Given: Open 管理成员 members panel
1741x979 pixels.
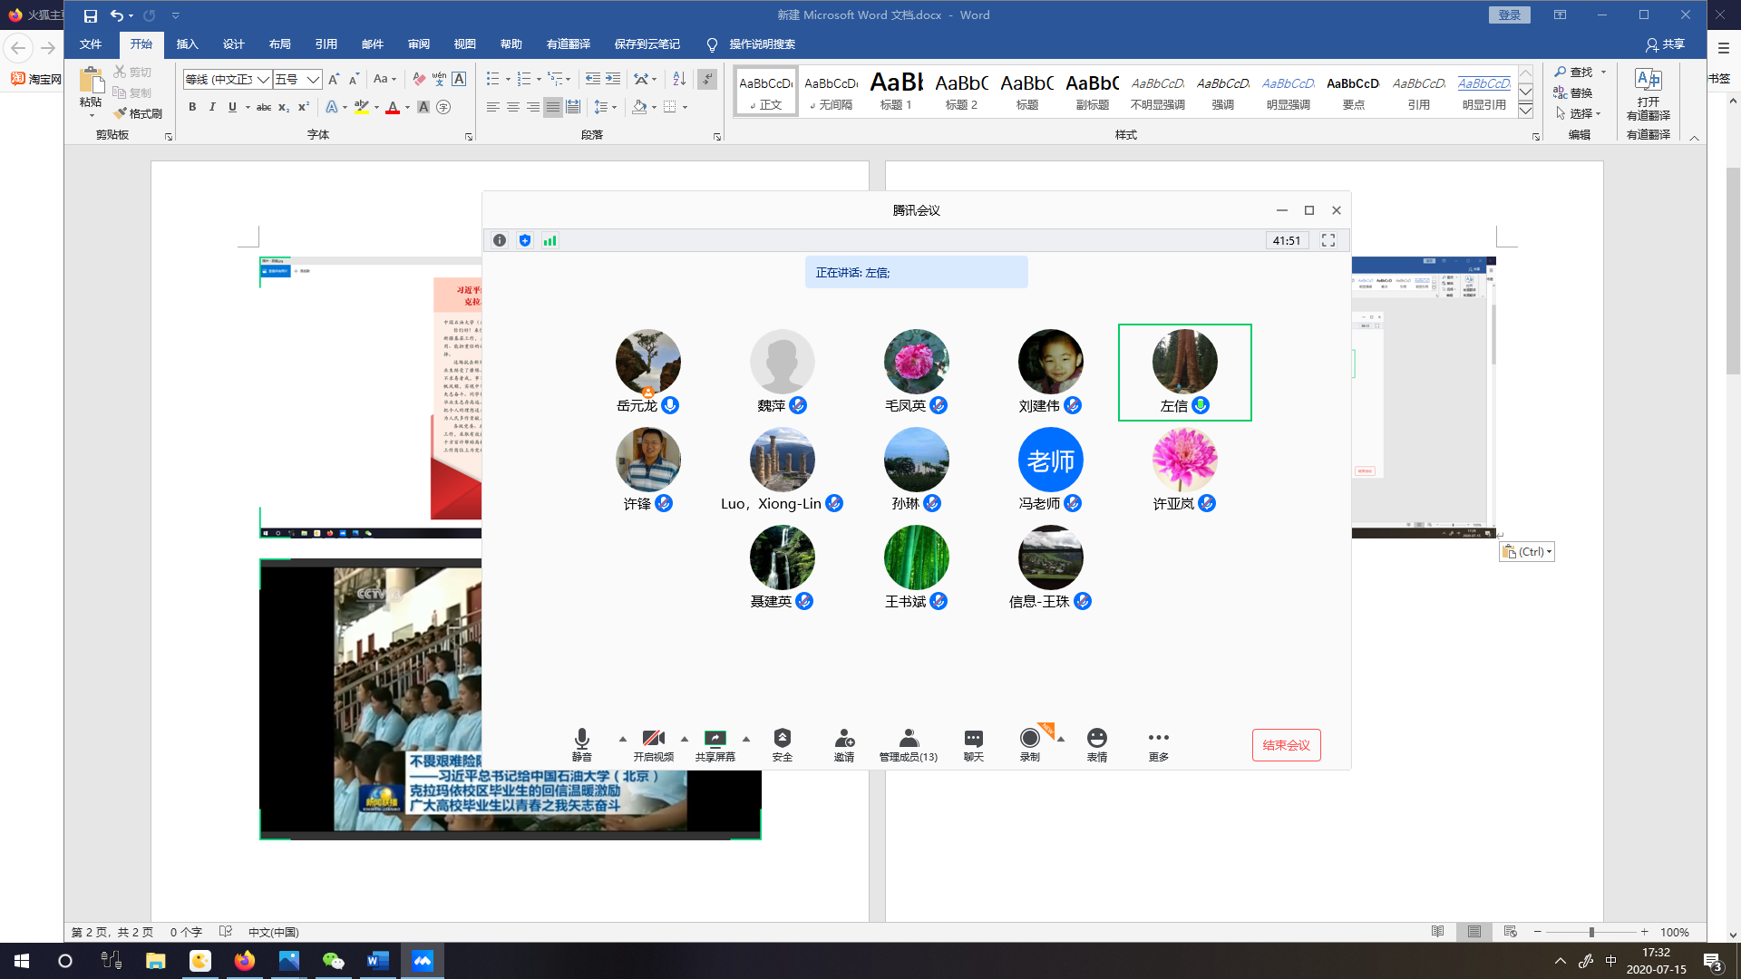Looking at the screenshot, I should pos(908,739).
